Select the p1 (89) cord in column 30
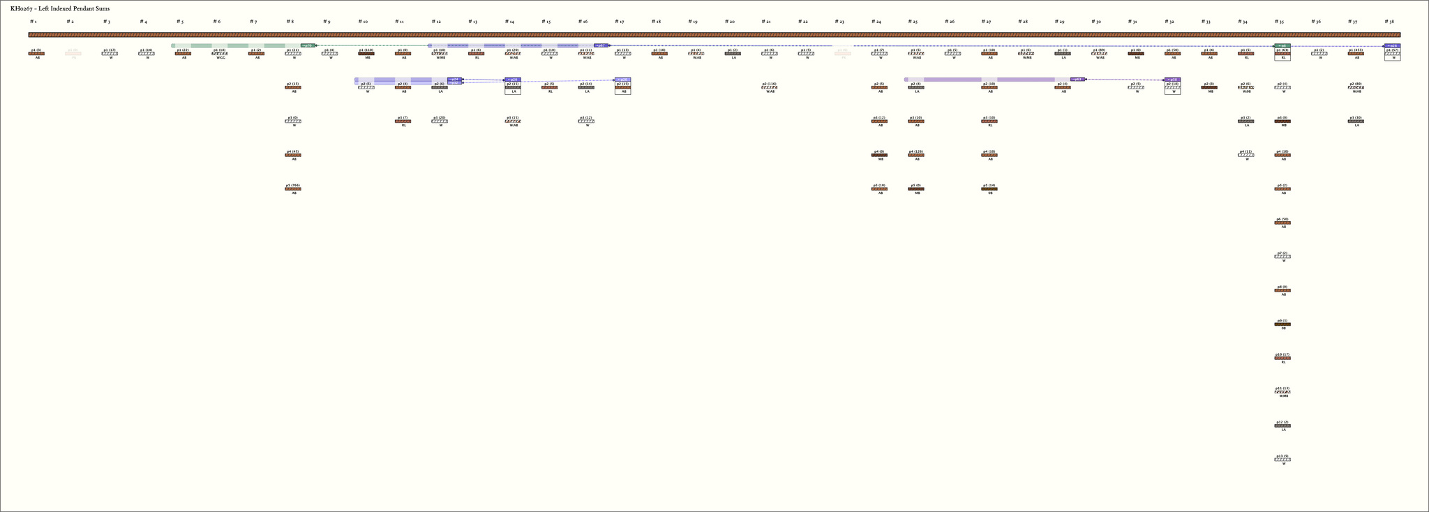Viewport: 1429px width, 512px height. [x=1099, y=54]
